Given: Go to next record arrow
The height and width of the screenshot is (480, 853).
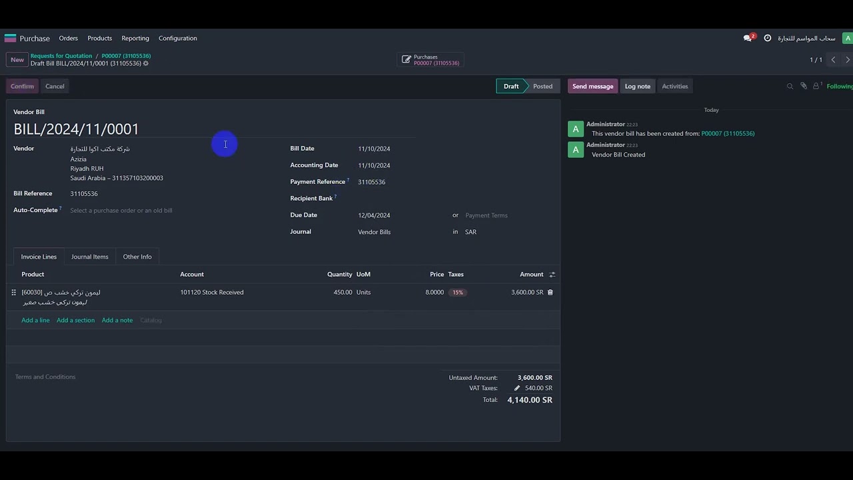Looking at the screenshot, I should tap(848, 59).
